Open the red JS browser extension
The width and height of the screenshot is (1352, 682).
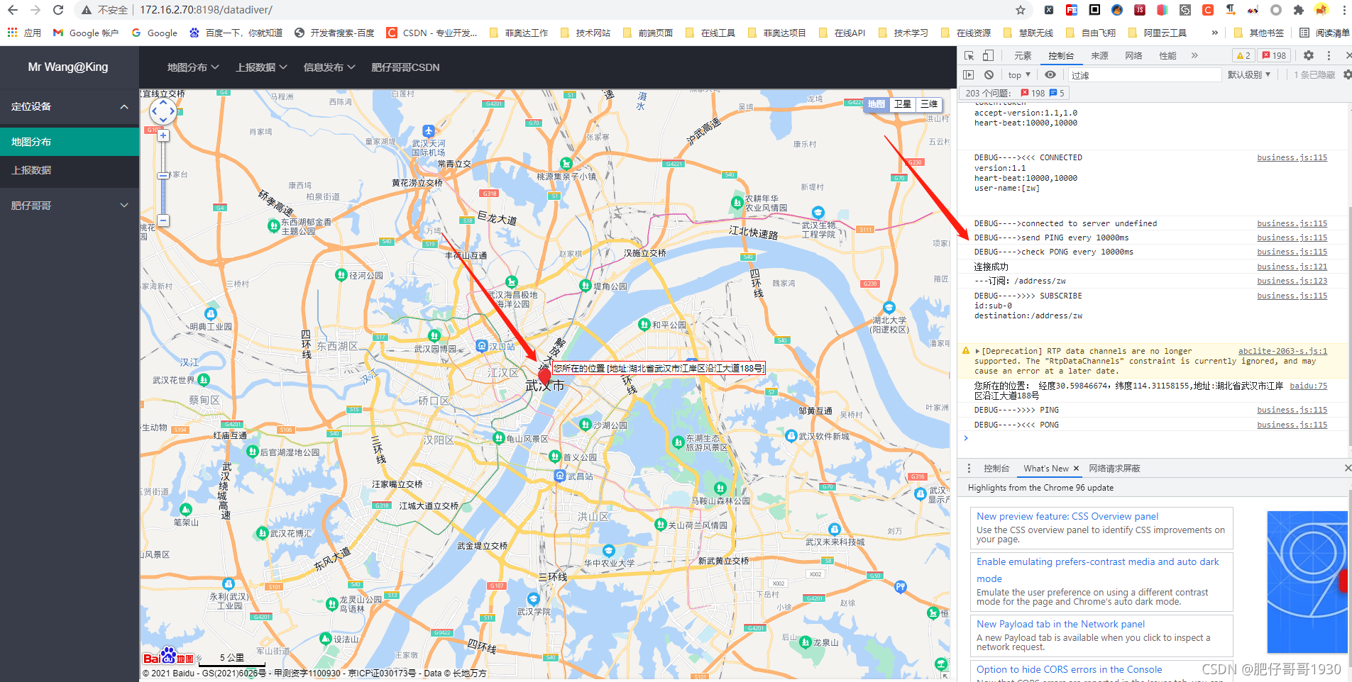[x=1140, y=10]
